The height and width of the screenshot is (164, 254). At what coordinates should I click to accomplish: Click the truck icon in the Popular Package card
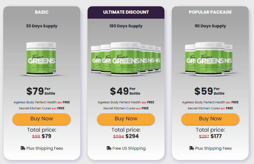(x=191, y=148)
